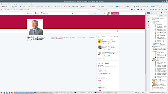This screenshot has width=168, height=94.
Task: Open the large profile photo
Action: coord(35,27)
